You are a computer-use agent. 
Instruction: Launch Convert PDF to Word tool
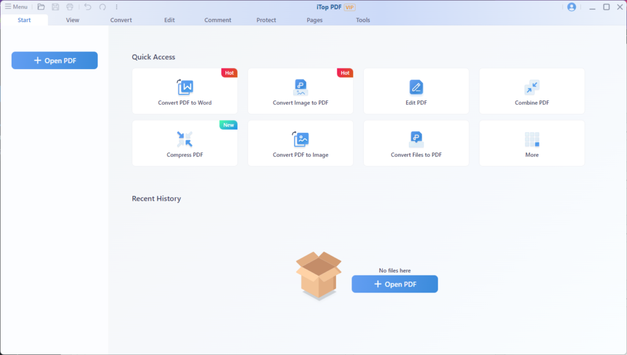(x=185, y=91)
